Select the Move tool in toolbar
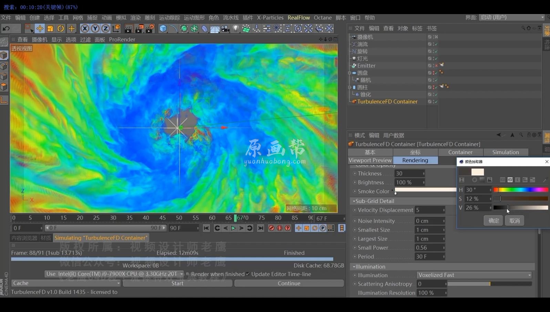This screenshot has height=312, width=550. coord(40,29)
